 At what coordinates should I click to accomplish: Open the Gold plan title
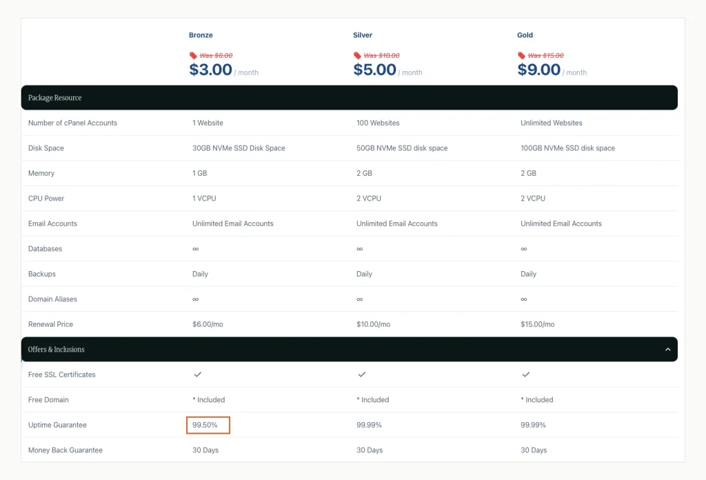tap(525, 35)
